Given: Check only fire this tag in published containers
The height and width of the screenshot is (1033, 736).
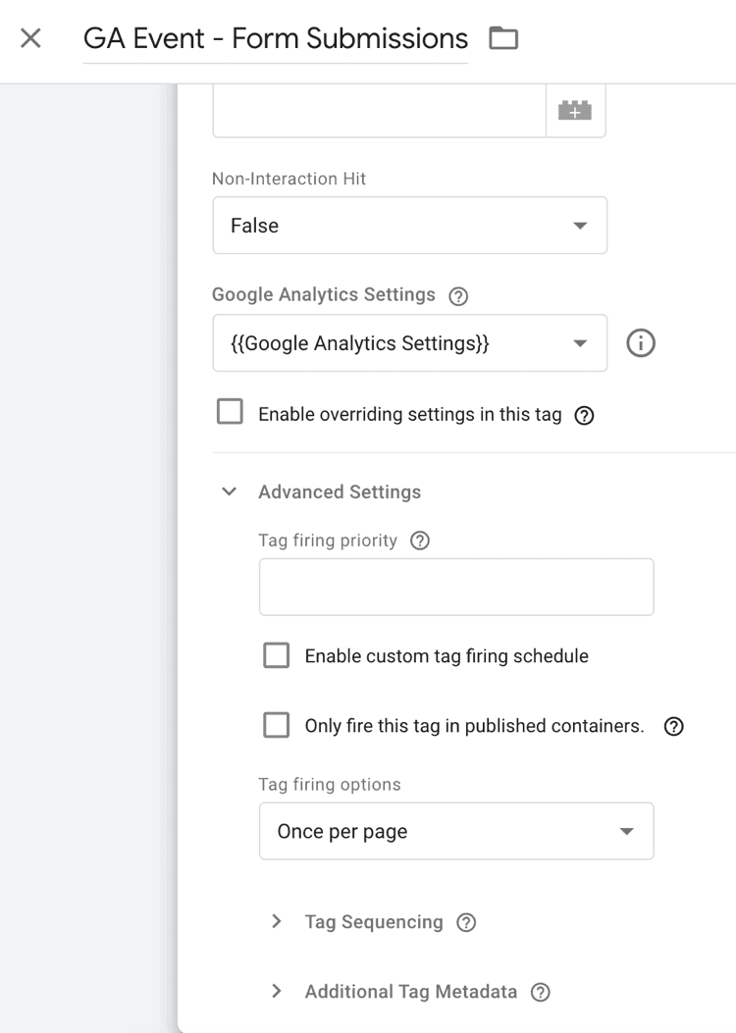Looking at the screenshot, I should [x=276, y=725].
